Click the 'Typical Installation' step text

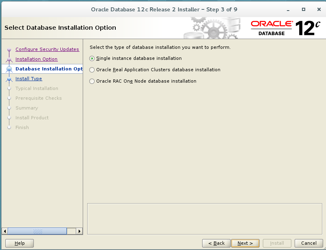pos(37,88)
